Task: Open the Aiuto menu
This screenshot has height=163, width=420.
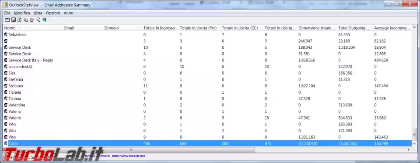Action: [68, 13]
